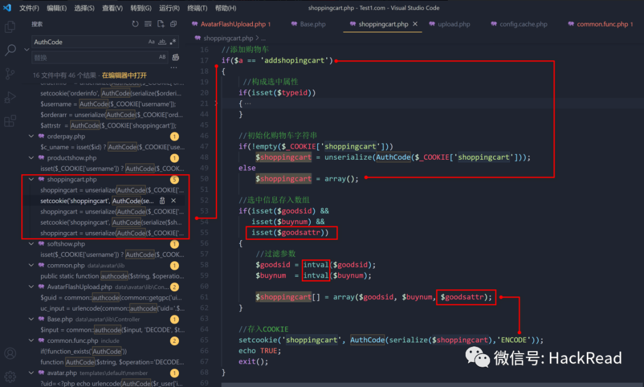Viewport: 644px width, 387px height.
Task: Open the Run and Debug view icon
Action: (10, 97)
